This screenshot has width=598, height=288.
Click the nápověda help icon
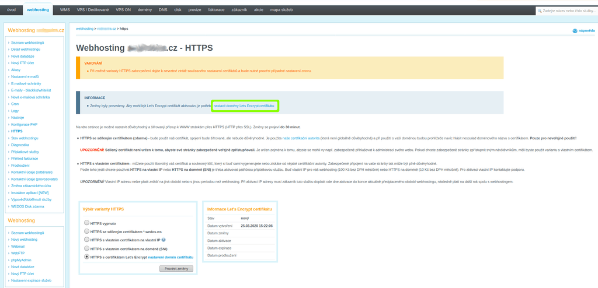coord(575,31)
